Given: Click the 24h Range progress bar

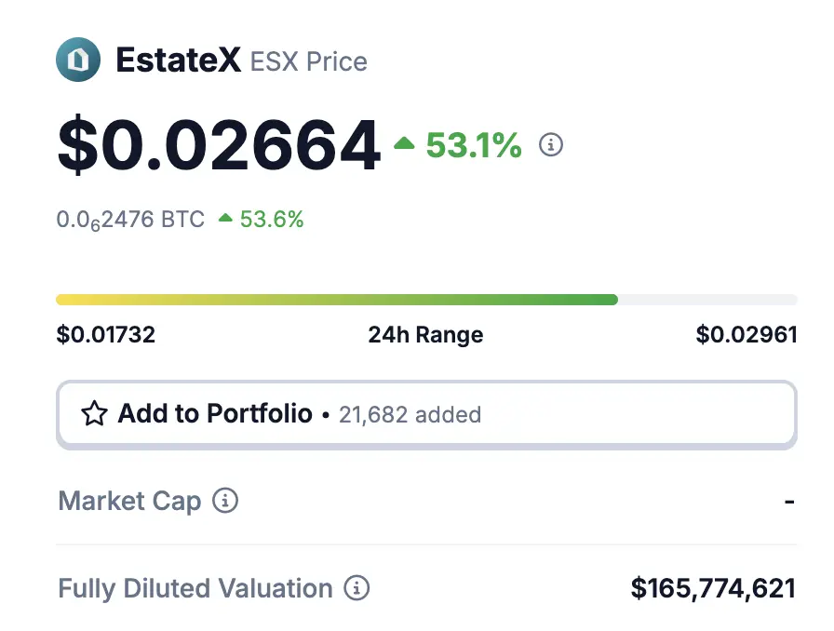Looking at the screenshot, I should coord(426,300).
